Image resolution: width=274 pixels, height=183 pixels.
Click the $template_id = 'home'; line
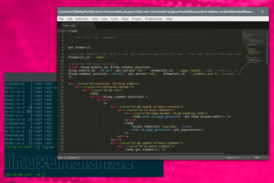[x=88, y=57]
